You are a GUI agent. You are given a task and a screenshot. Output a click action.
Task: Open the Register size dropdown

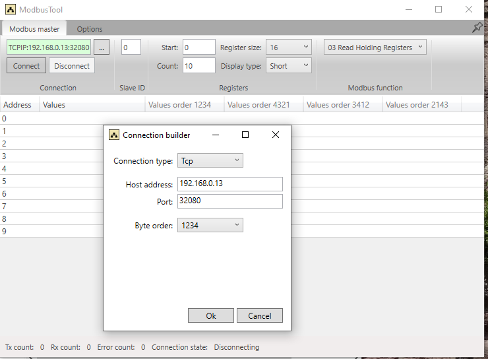click(x=288, y=48)
